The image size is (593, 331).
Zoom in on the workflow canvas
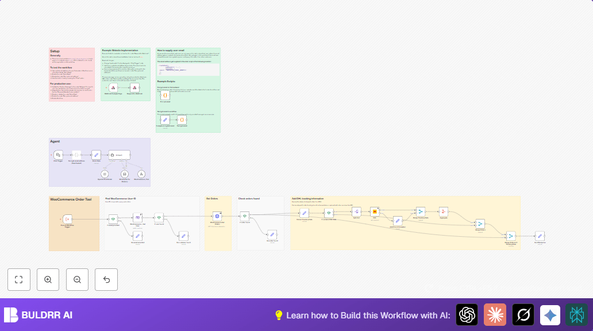pyautogui.click(x=48, y=279)
